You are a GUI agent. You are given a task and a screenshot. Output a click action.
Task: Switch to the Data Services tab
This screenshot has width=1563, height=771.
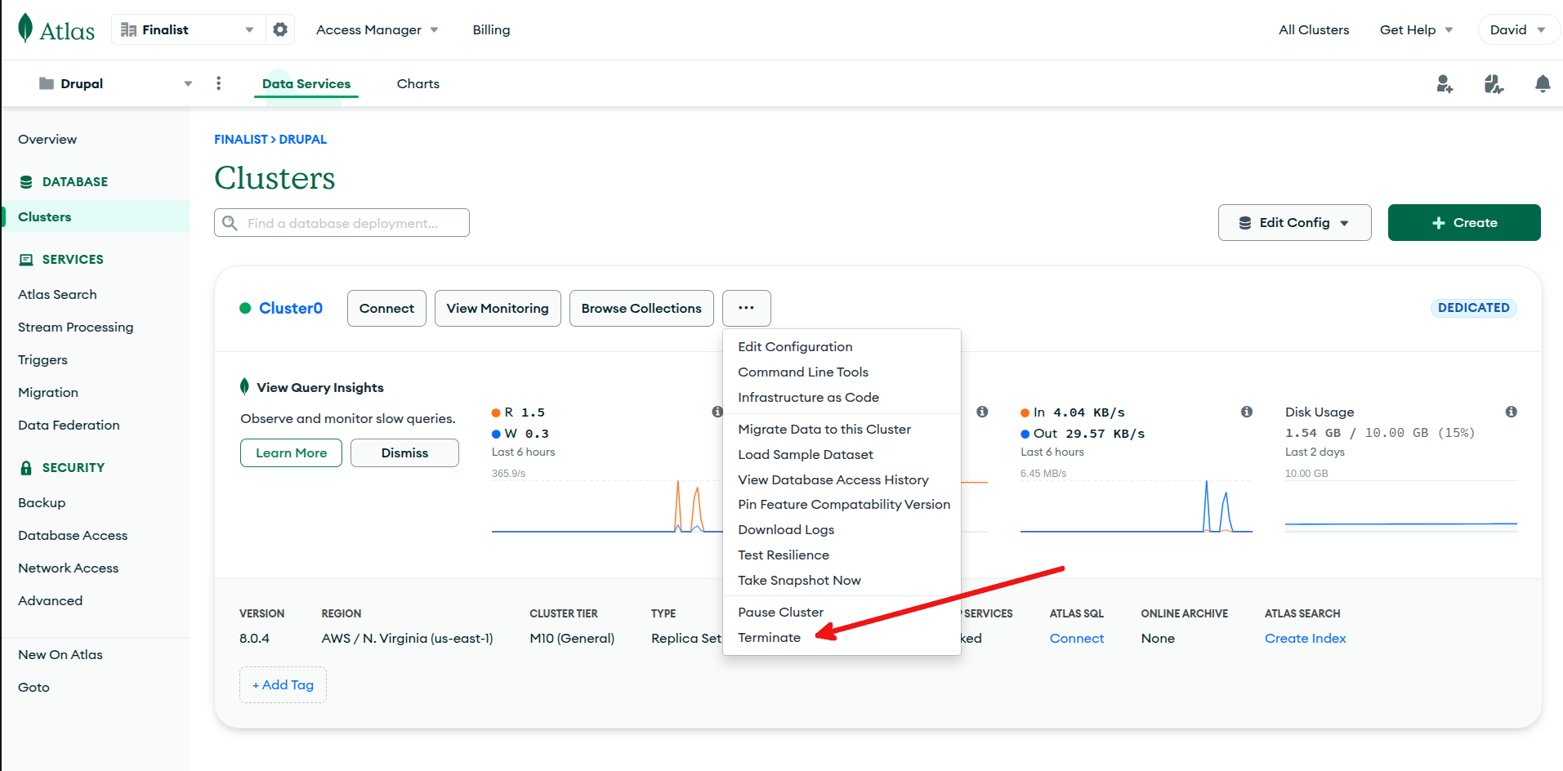tap(306, 83)
